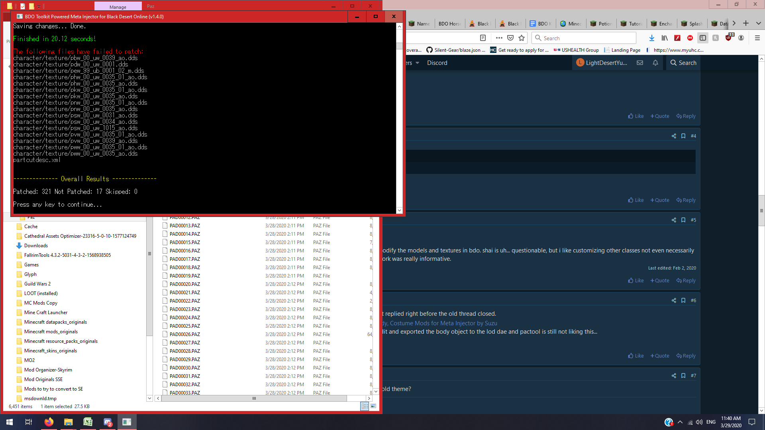Viewport: 765px width, 430px height.
Task: Open page actions three-dot menu
Action: (499, 38)
